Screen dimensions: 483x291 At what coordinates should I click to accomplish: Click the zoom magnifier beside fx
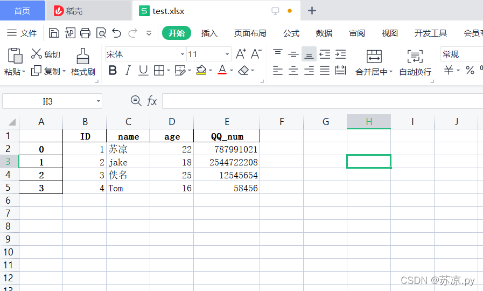coord(136,100)
